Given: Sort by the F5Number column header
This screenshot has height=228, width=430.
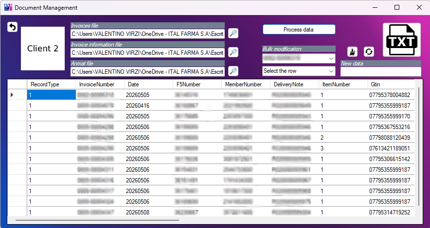Looking at the screenshot, I should [x=197, y=84].
